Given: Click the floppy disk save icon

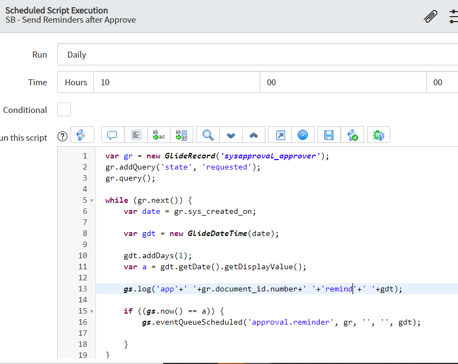Looking at the screenshot, I should [329, 135].
